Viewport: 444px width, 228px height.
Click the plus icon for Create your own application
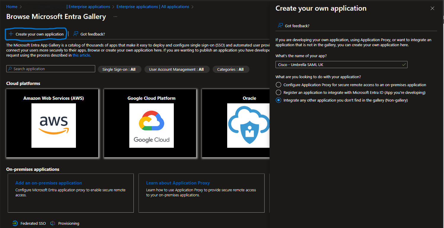click(x=11, y=34)
